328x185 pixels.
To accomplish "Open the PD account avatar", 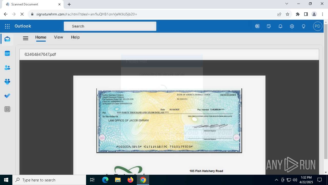I will click(317, 26).
